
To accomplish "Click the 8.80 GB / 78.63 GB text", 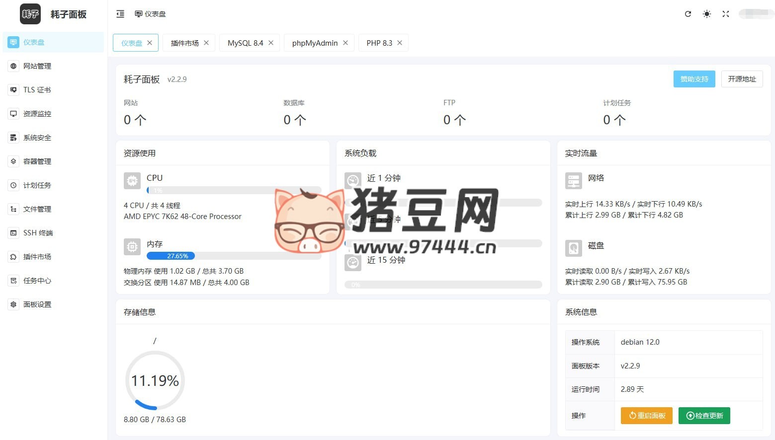I will click(x=155, y=420).
